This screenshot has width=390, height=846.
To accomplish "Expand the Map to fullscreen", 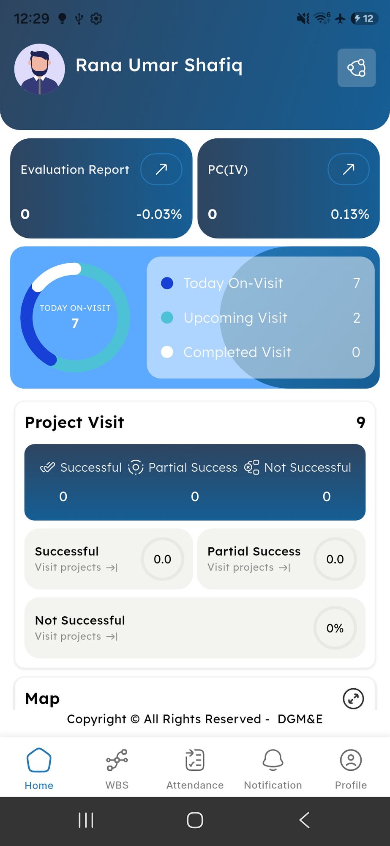I will (x=353, y=698).
